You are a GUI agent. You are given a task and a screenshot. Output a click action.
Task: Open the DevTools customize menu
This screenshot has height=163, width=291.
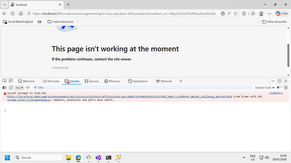273,81
